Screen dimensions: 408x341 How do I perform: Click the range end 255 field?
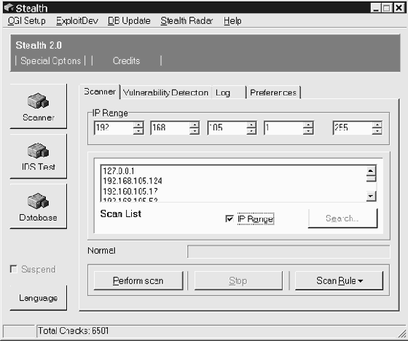click(353, 128)
